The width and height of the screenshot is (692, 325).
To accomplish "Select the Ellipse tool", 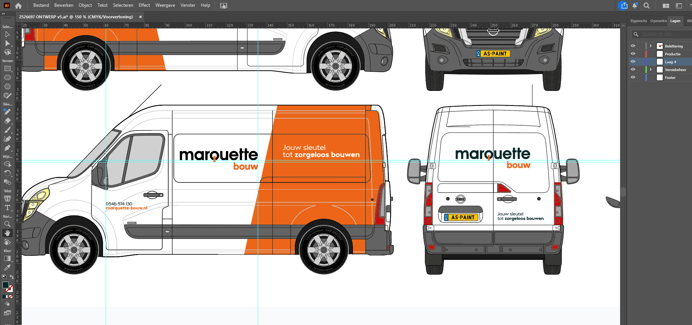I will [7, 77].
